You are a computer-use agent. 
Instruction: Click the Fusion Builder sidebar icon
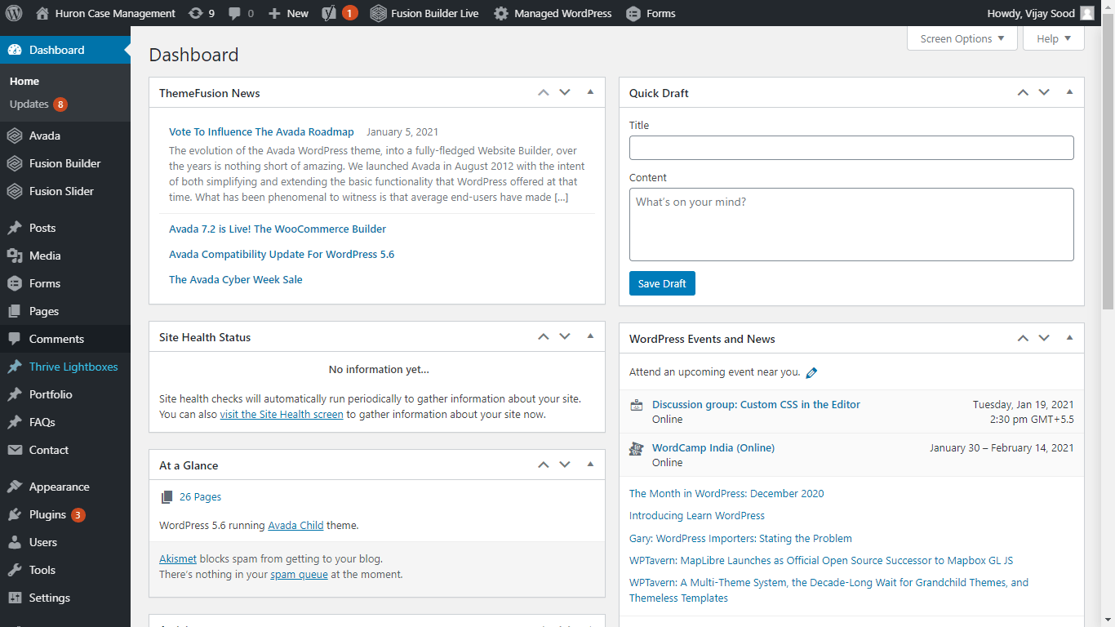coord(15,163)
